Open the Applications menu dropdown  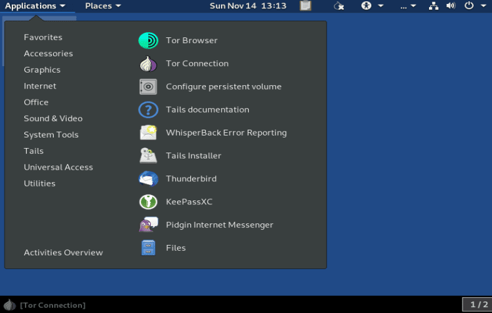coord(35,6)
